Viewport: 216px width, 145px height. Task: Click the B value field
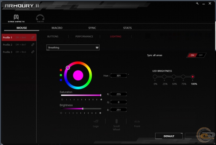click(119, 110)
